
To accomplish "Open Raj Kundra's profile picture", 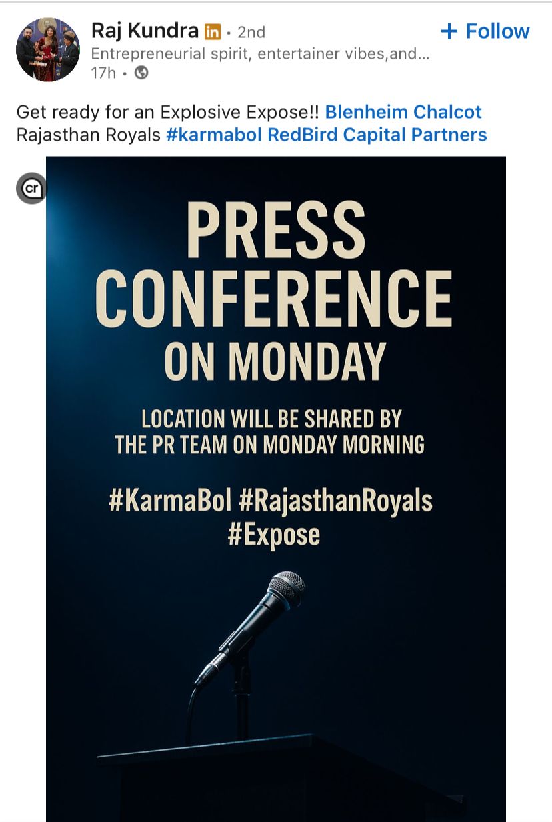I will coord(47,49).
